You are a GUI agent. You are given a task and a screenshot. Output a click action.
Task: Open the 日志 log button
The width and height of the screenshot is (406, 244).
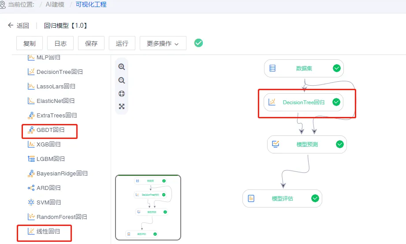point(60,44)
